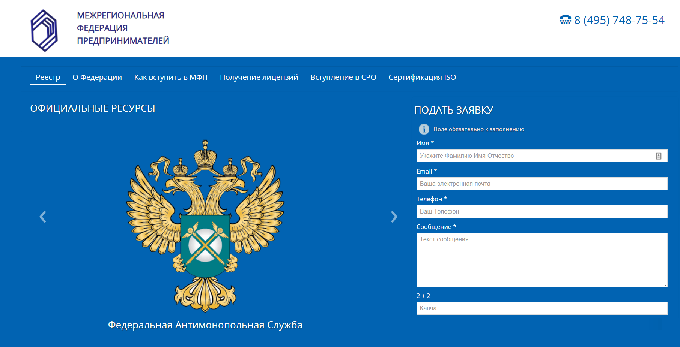Click the Капча answer field
This screenshot has width=680, height=347.
click(542, 308)
